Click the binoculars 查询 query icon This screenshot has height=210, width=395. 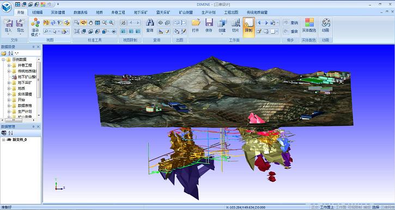coord(150,26)
